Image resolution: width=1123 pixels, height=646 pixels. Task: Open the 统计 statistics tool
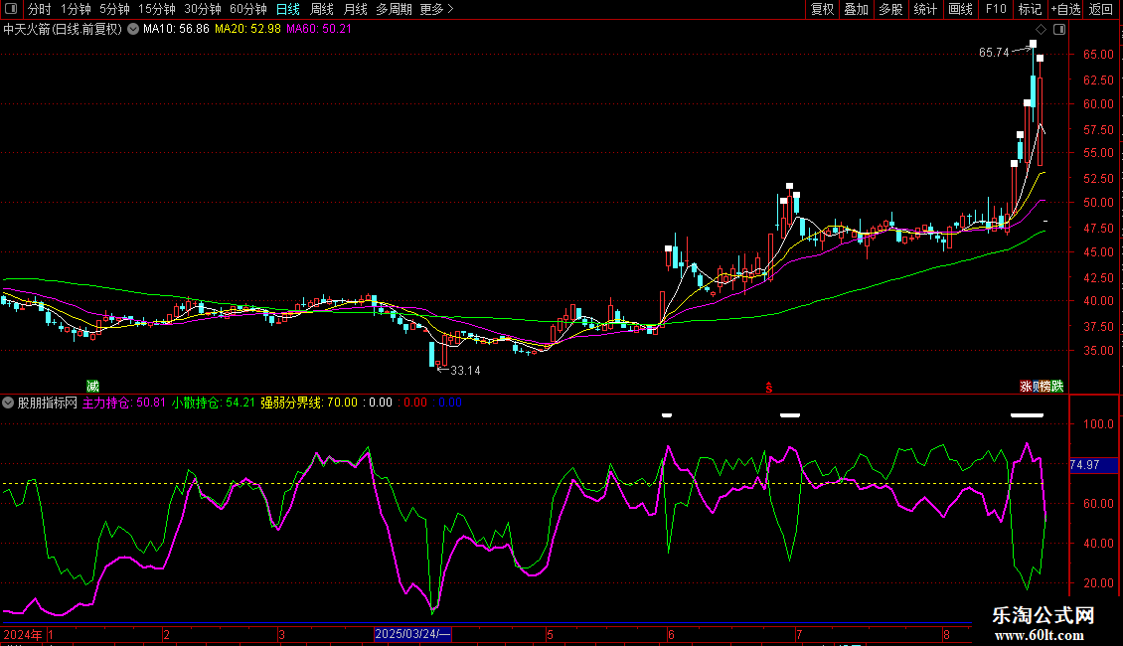click(x=924, y=9)
